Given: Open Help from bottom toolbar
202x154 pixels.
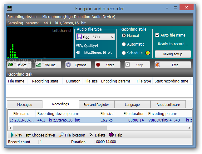Looking at the screenshot, I should point(116,135).
